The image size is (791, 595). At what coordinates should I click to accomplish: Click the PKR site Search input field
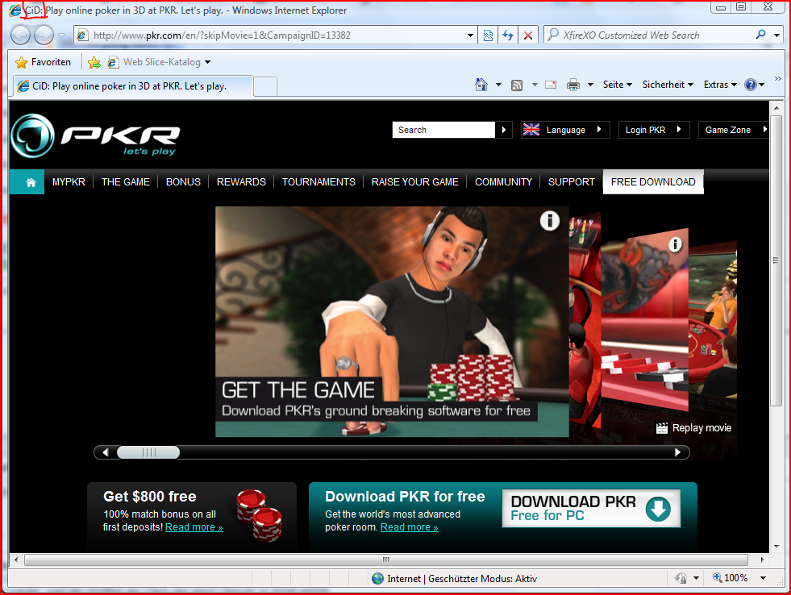pyautogui.click(x=445, y=130)
